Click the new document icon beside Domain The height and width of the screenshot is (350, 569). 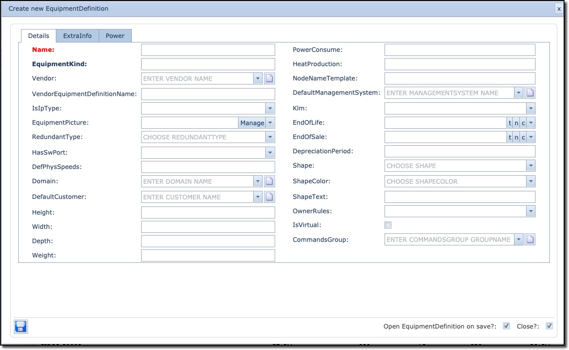click(269, 181)
